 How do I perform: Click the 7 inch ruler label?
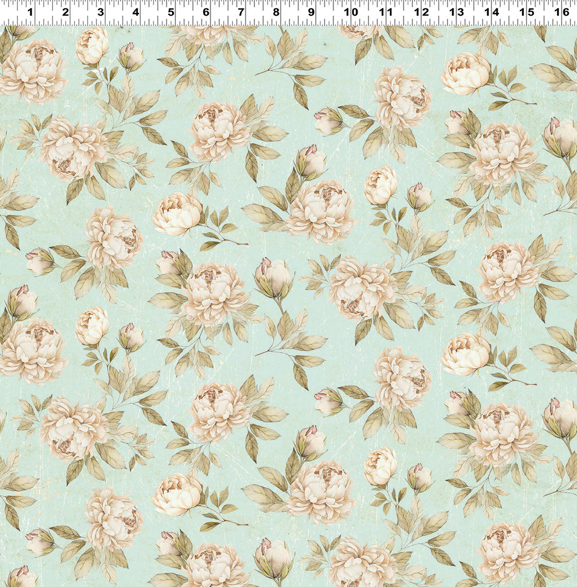pyautogui.click(x=241, y=12)
